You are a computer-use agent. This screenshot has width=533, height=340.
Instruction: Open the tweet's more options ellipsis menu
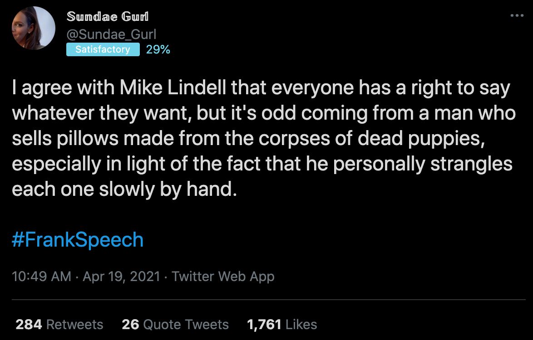click(x=517, y=15)
